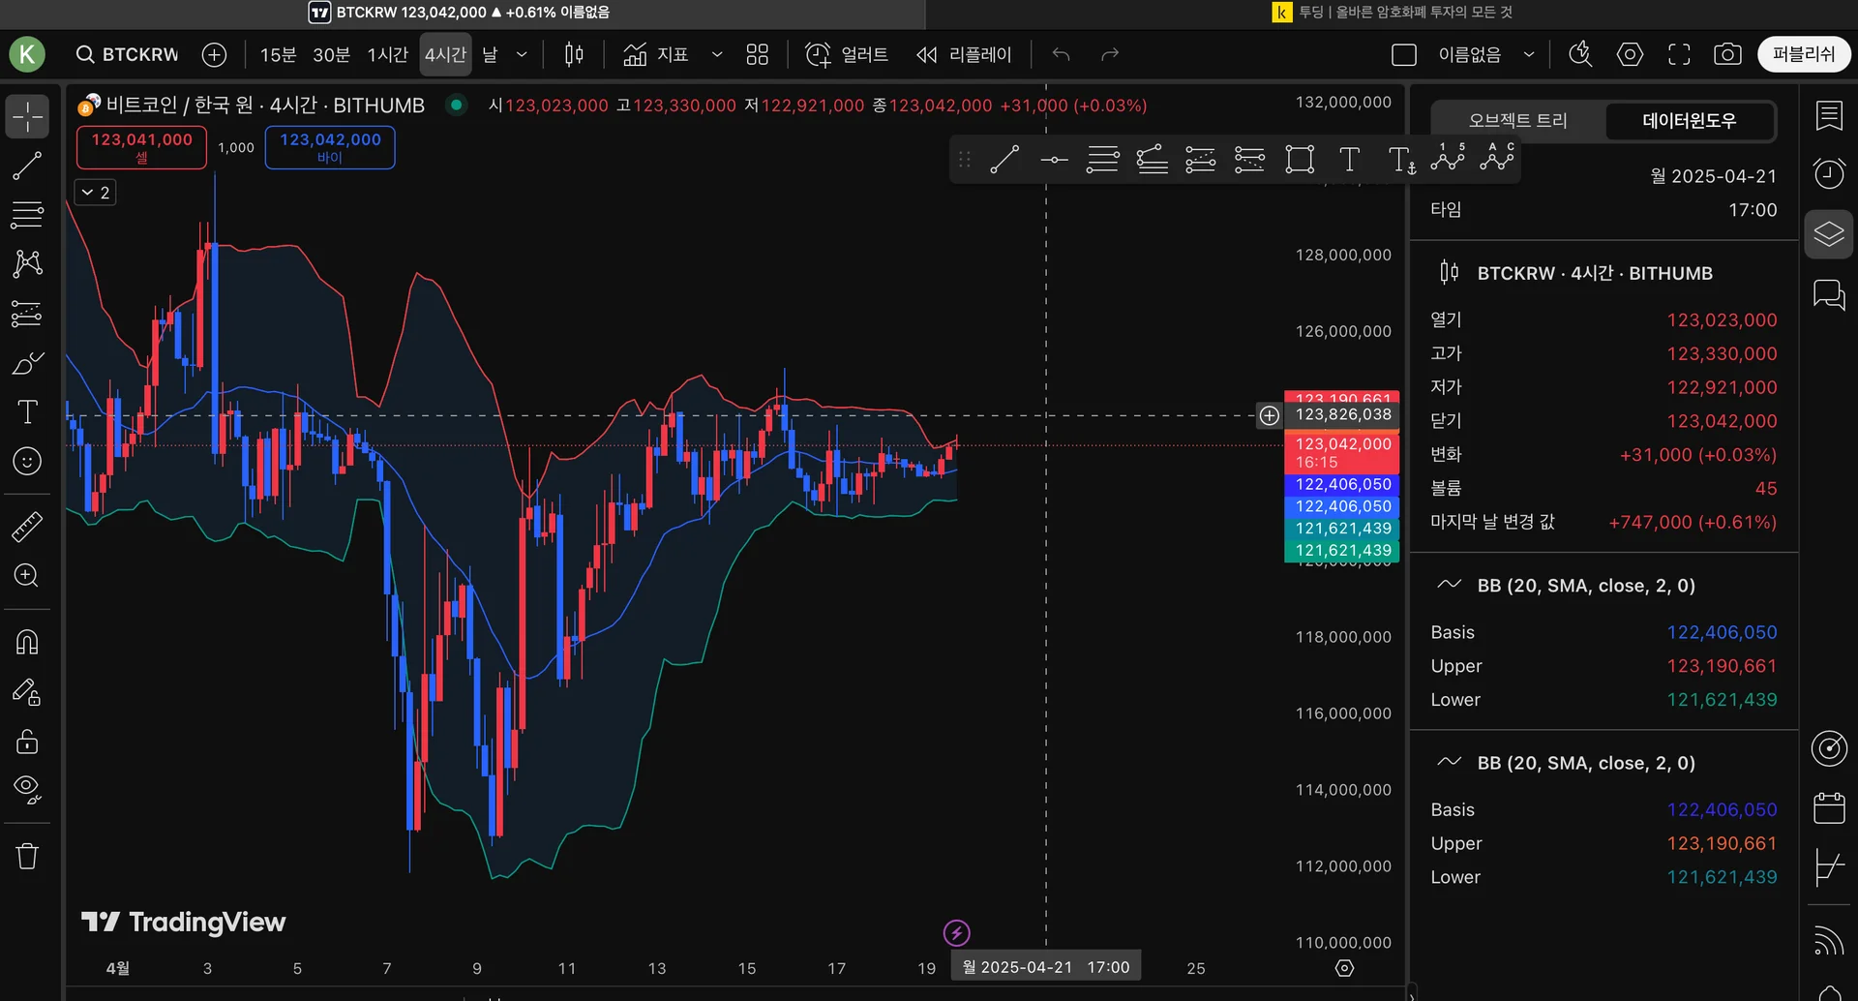Select the ruler measure tool
The image size is (1858, 1001).
(27, 527)
